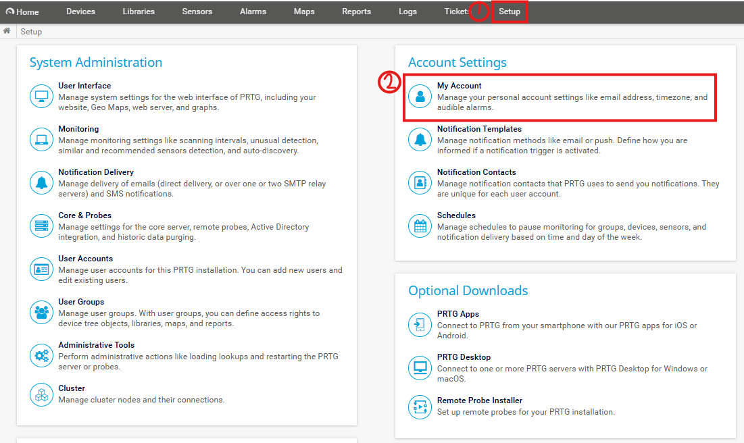The width and height of the screenshot is (744, 443).
Task: Open the Schedules link
Action: 456,215
